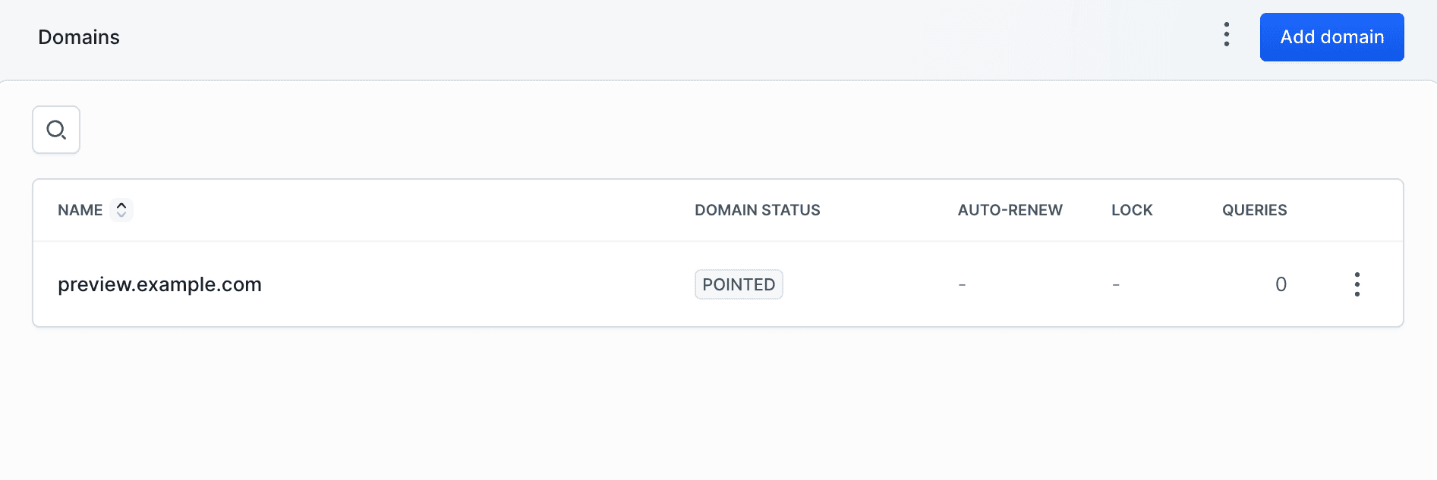Toggle the sort arrows next to NAME

121,210
